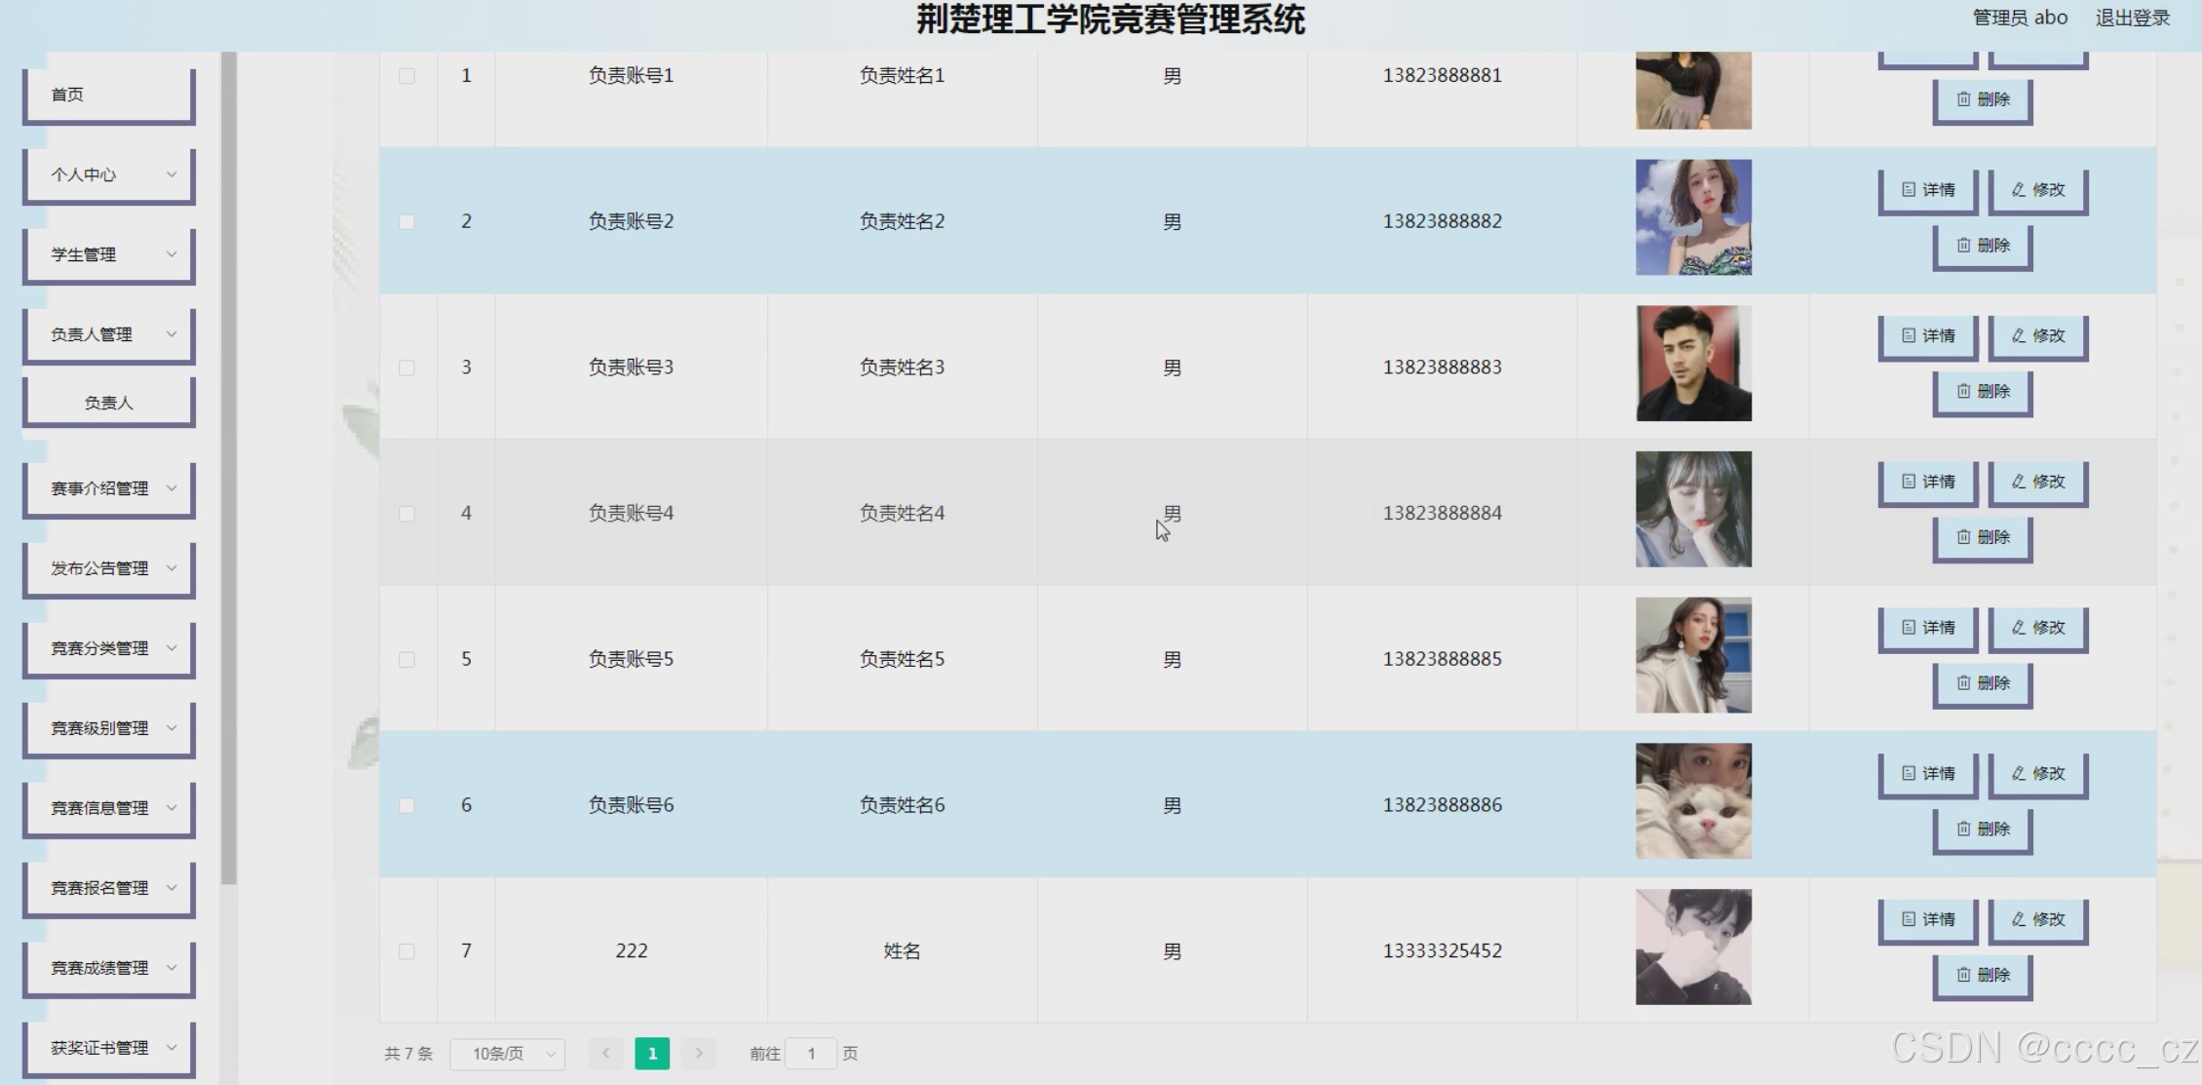2202x1085 pixels.
Task: Expand the 竞赛信息管理 sidebar menu
Action: click(108, 808)
